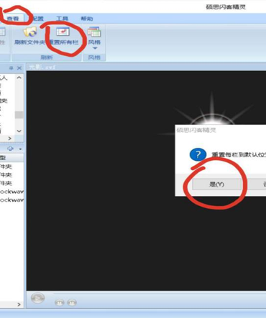Screen dimensions: 266x318
Task: Click the 重置所有栏 reset bars icon
Action: pyautogui.click(x=63, y=36)
